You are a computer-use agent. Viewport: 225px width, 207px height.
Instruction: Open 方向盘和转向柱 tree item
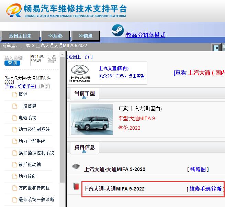pyautogui.click(x=34, y=188)
